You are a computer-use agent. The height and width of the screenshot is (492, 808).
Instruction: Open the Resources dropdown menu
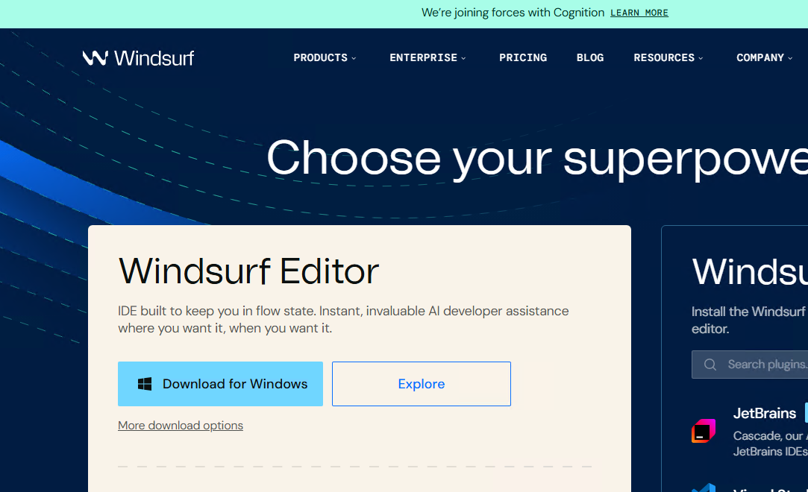click(x=668, y=57)
